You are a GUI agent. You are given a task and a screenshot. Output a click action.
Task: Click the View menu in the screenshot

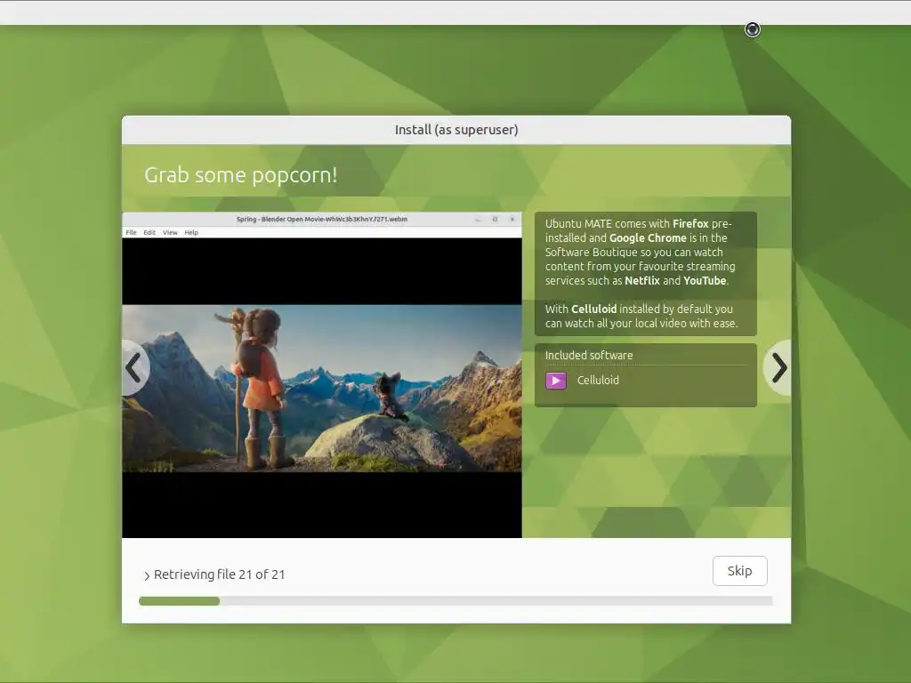[x=170, y=232]
